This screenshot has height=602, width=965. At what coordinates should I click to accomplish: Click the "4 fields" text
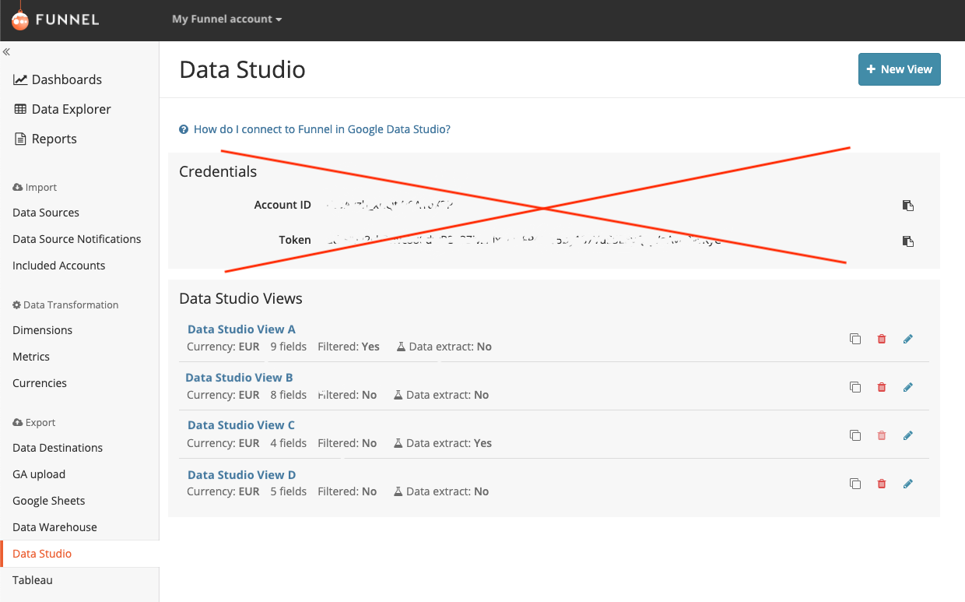click(x=289, y=443)
